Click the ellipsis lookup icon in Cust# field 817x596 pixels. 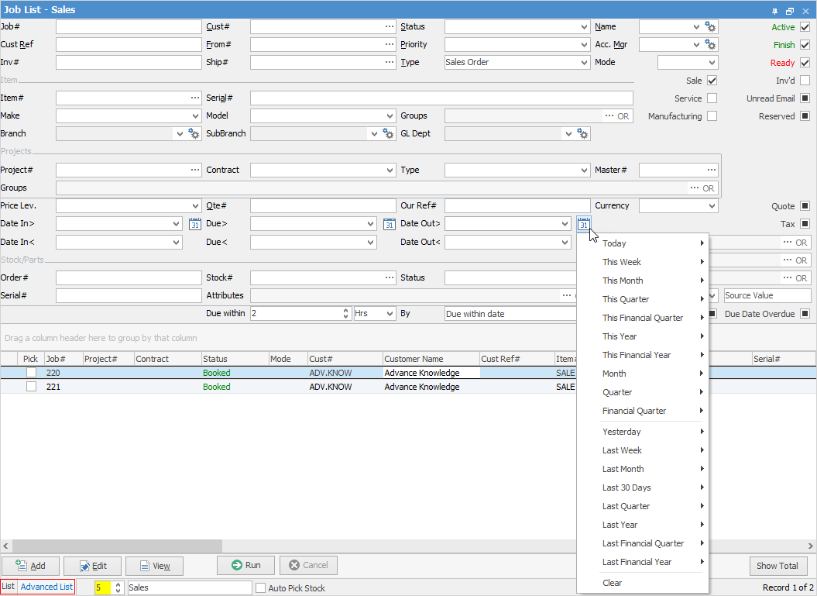click(x=389, y=27)
